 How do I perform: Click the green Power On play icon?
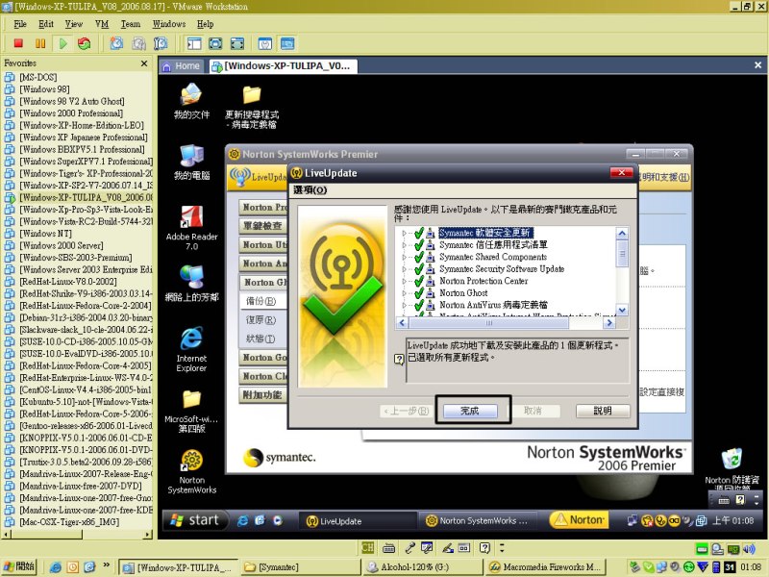[62, 43]
